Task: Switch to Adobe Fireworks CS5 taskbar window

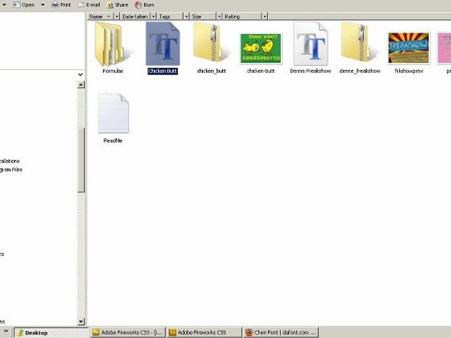Action: [x=204, y=332]
